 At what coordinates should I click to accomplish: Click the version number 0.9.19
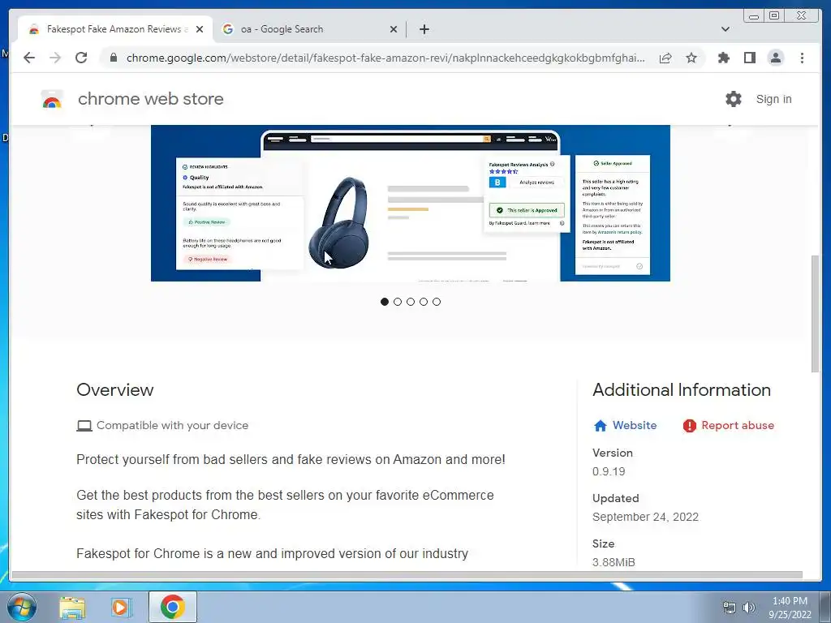tap(609, 471)
